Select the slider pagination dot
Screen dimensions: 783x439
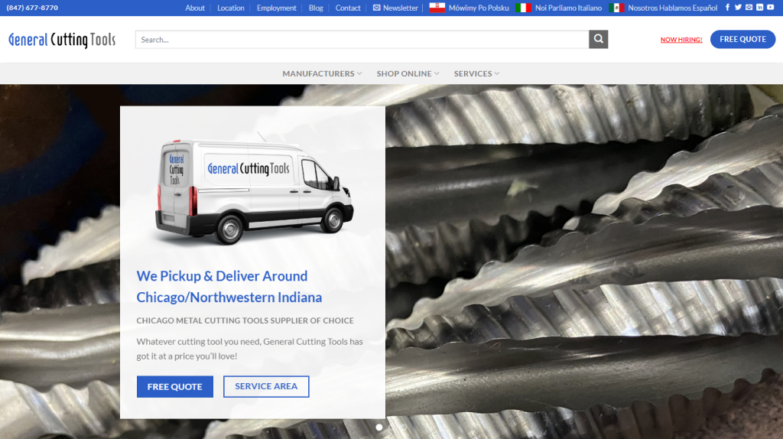pos(379,427)
